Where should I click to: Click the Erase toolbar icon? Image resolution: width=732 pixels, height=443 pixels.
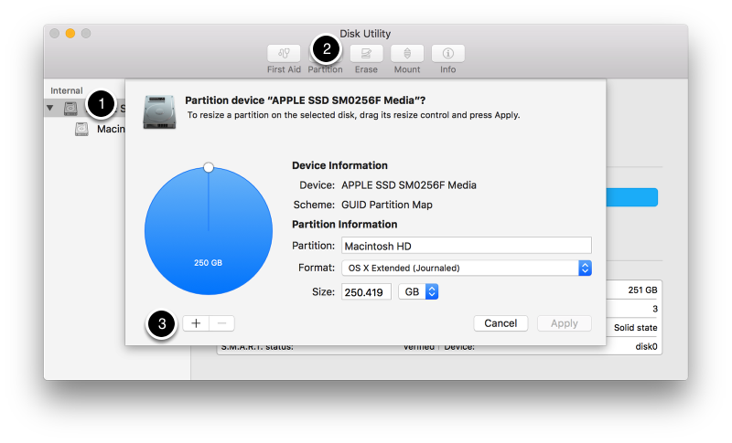tap(366, 54)
